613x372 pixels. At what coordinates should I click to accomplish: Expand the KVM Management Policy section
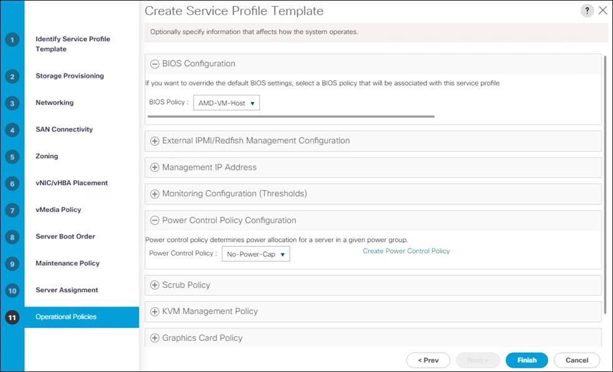155,312
